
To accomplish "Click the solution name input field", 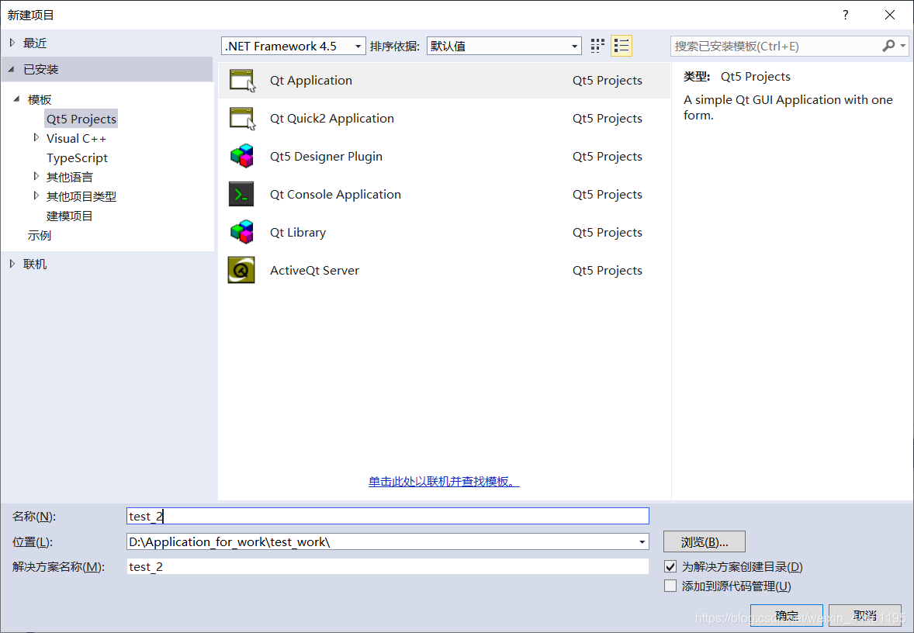I will coord(388,566).
